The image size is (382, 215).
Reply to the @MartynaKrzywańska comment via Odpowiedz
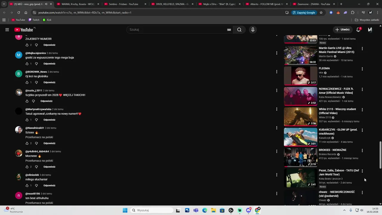pyautogui.click(x=49, y=120)
